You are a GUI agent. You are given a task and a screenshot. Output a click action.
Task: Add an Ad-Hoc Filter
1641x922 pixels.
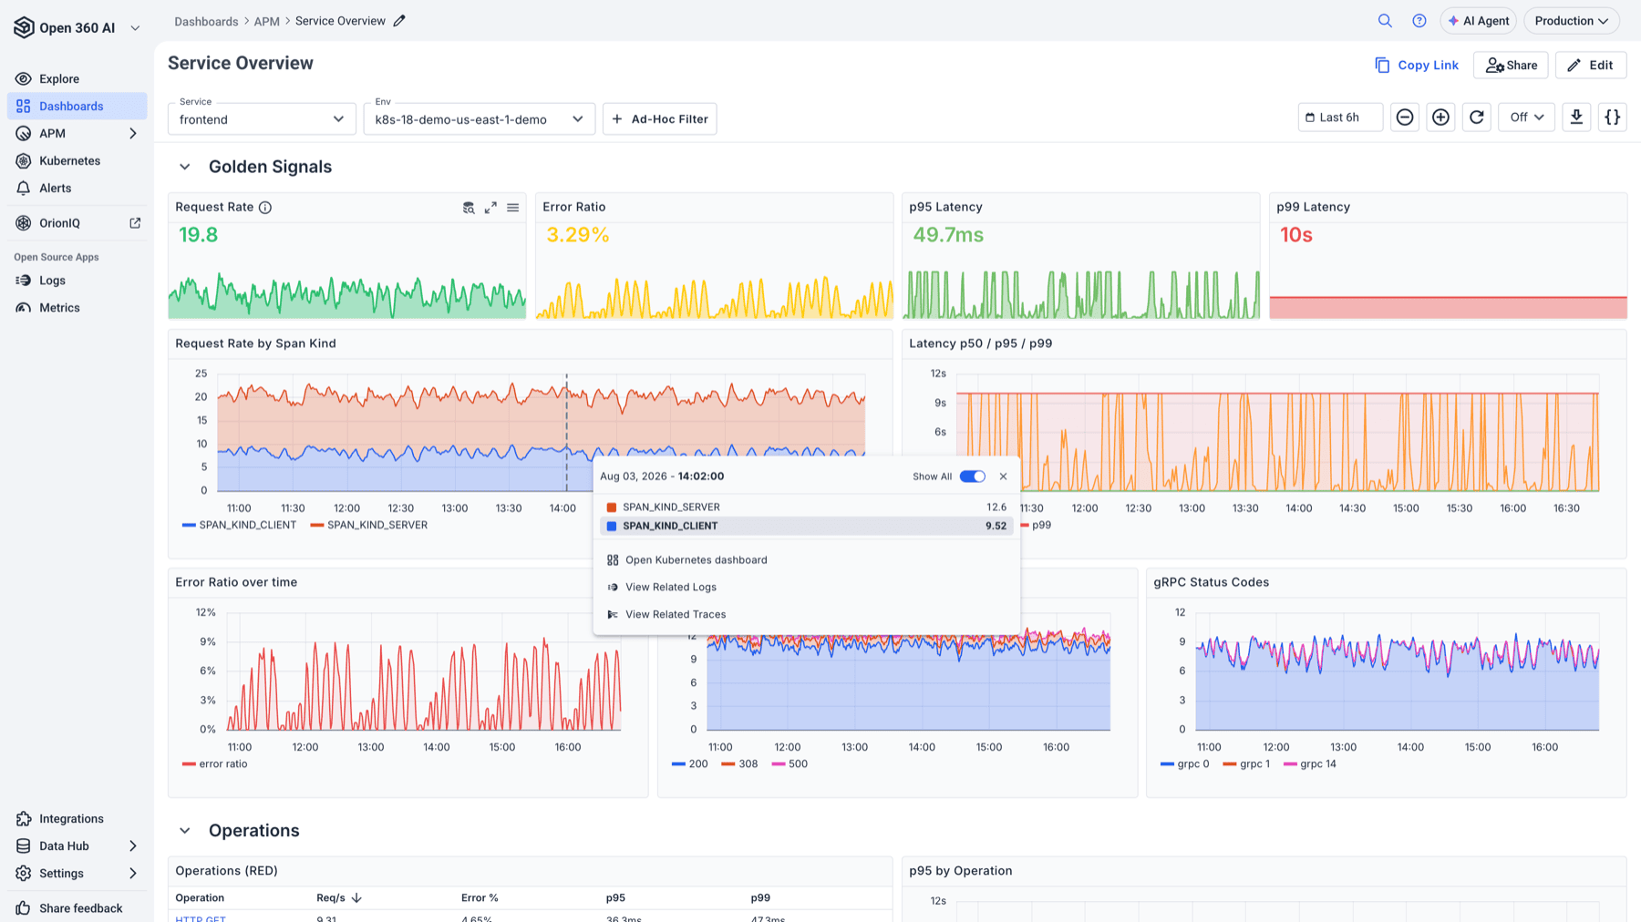coord(660,119)
